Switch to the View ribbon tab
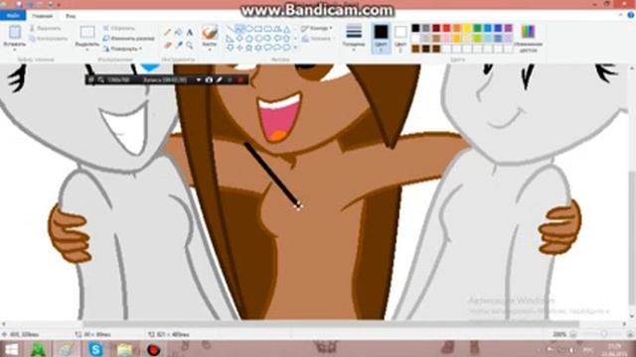Image resolution: width=636 pixels, height=357 pixels. click(x=71, y=16)
